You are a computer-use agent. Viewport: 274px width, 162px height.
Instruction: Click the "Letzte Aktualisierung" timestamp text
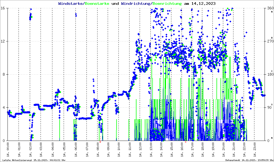34,160
